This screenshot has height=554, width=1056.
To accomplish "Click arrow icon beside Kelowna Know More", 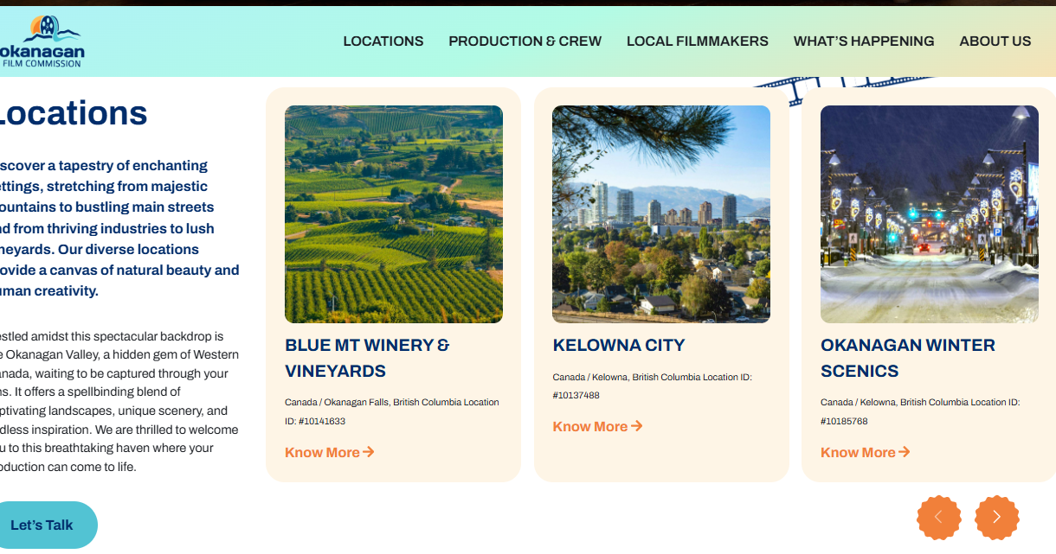I will 637,426.
